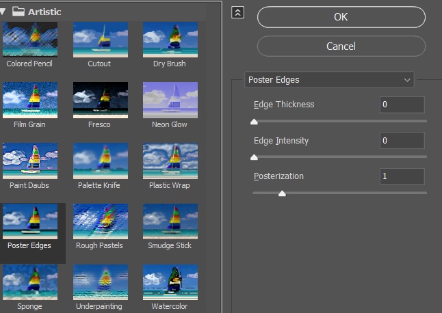The height and width of the screenshot is (313, 442).
Task: Apply the Plastic Wrap filter thumbnail
Action: coord(170,161)
